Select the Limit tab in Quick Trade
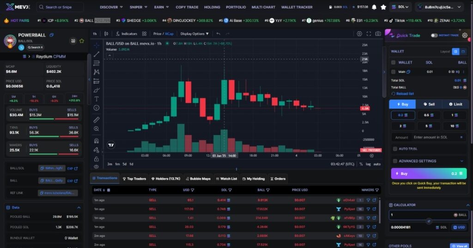The width and height of the screenshot is (473, 248). pos(455,104)
